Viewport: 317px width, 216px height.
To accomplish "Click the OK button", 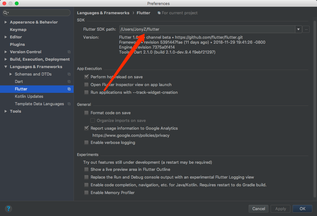I will coord(302,209).
